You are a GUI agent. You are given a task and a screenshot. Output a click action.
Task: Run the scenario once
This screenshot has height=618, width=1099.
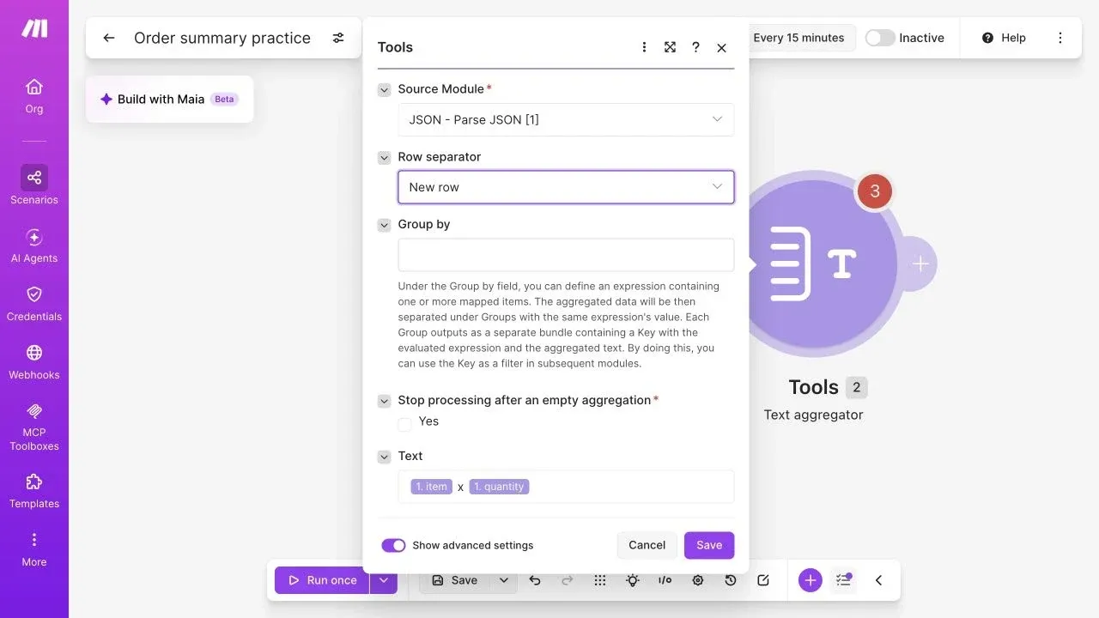(x=322, y=580)
